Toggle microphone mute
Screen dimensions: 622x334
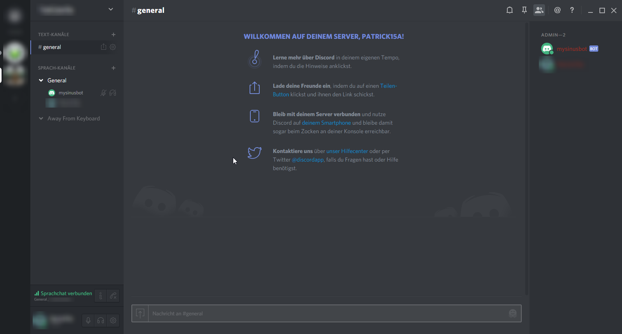pyautogui.click(x=88, y=320)
